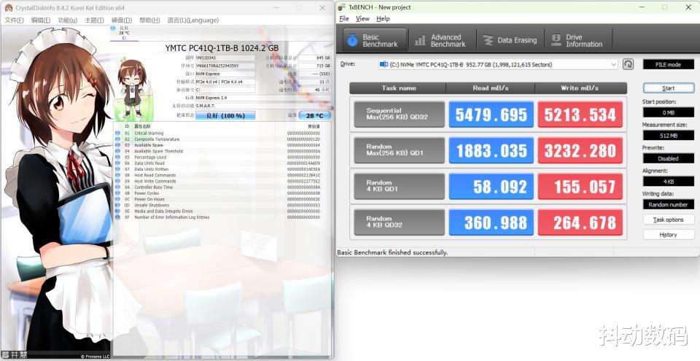Click the Start benchmark button
This screenshot has height=361, width=700.
click(x=669, y=88)
